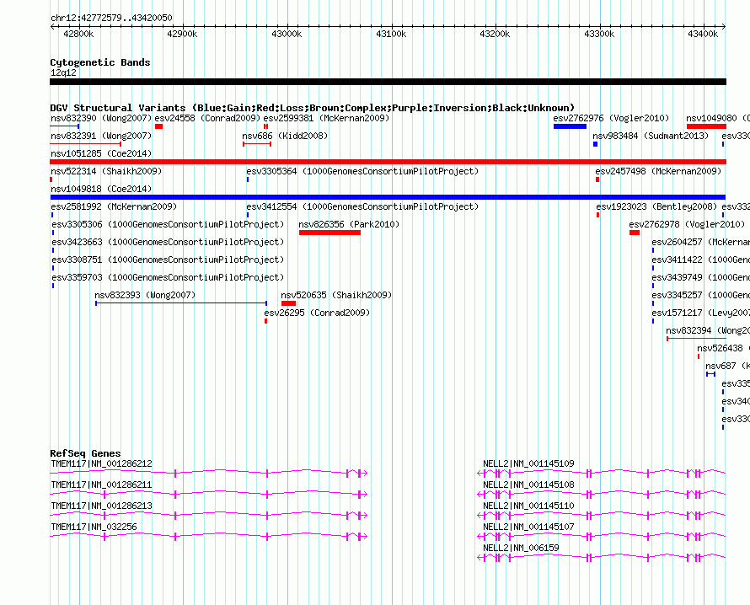Open NELL2|NM_001145107 transcript label

pyautogui.click(x=528, y=527)
